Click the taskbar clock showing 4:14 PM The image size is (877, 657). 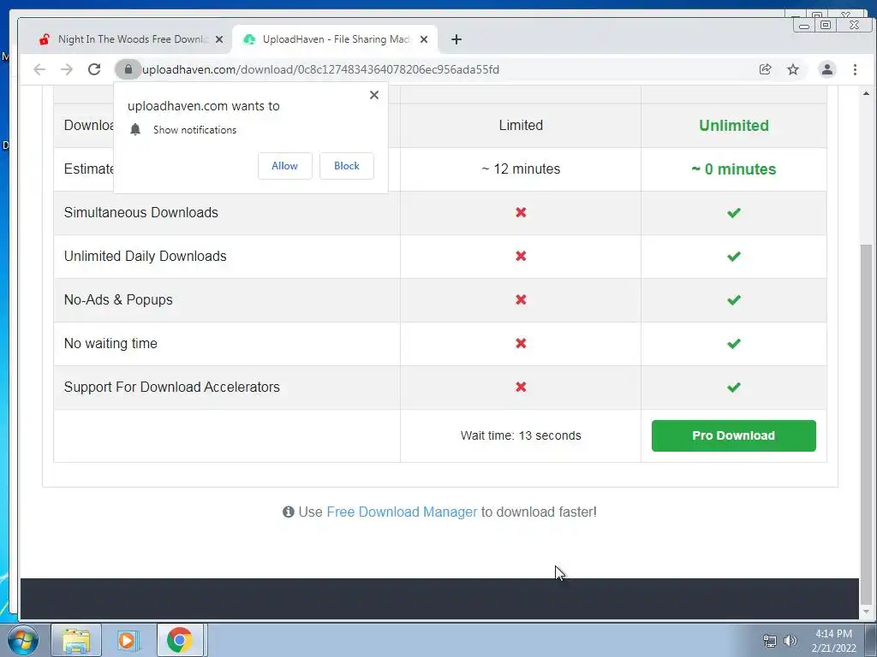click(x=834, y=641)
